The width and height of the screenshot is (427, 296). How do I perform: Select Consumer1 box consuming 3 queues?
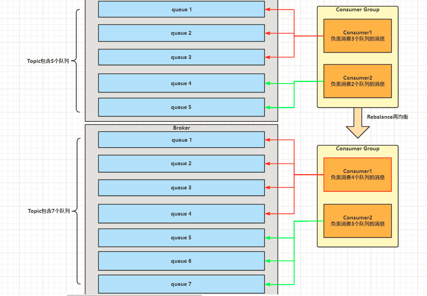click(357, 36)
